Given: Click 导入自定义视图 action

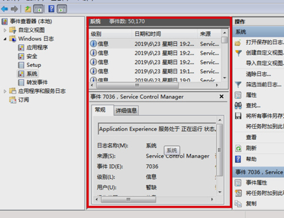Looking at the screenshot, I should (265, 63).
